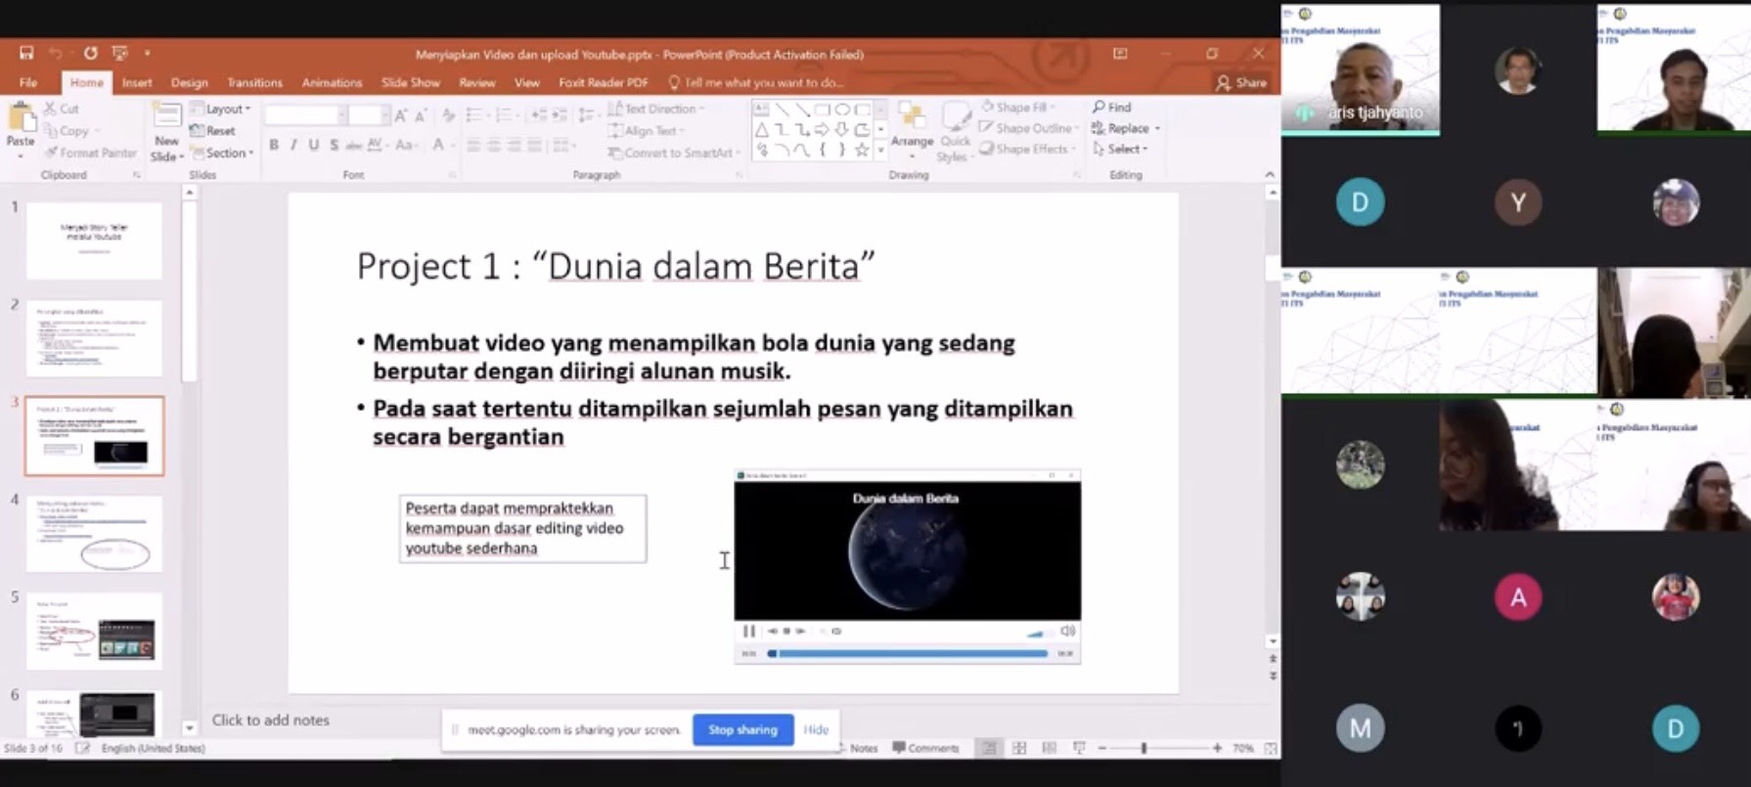Start presentation from beginning in quick access toolbar

click(x=119, y=53)
